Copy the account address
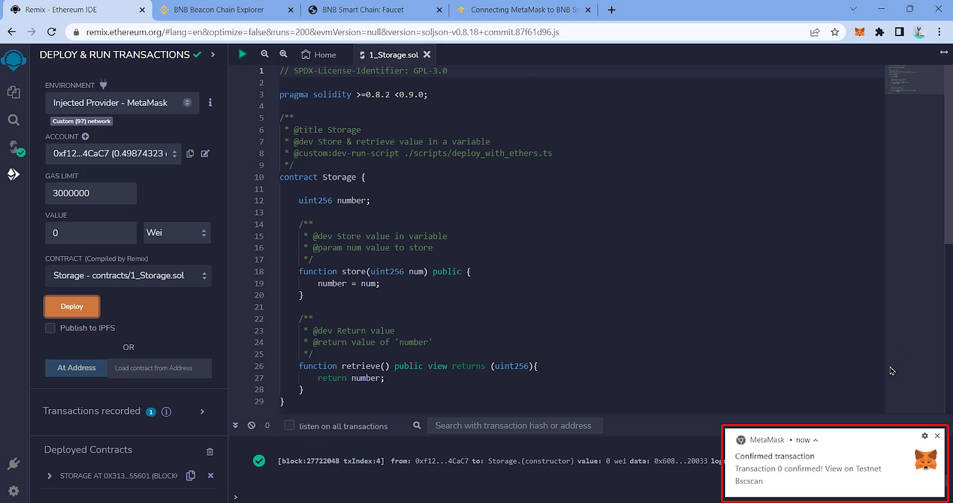The height and width of the screenshot is (503, 953). click(190, 154)
